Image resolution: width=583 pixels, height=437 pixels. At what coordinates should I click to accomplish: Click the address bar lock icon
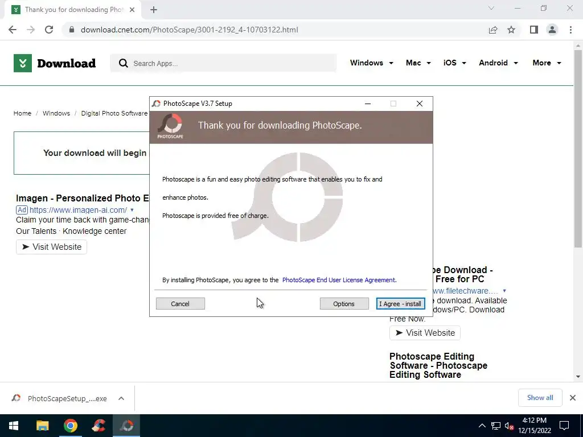coord(72,30)
